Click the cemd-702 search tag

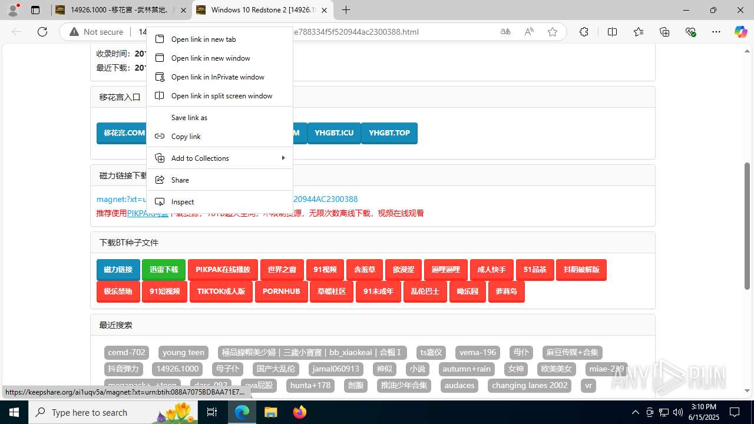pyautogui.click(x=127, y=353)
